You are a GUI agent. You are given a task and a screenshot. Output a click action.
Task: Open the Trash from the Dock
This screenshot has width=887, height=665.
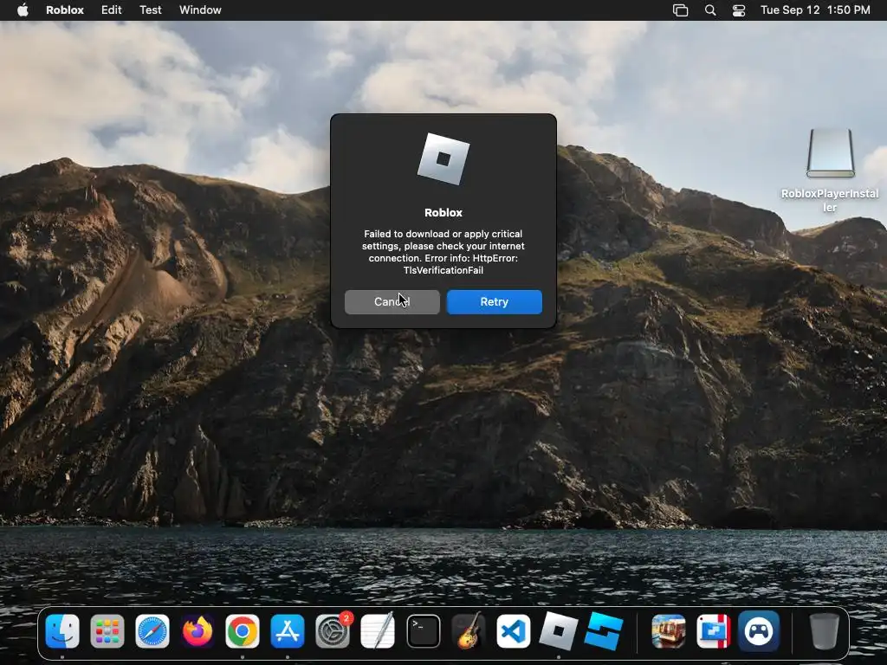(824, 631)
